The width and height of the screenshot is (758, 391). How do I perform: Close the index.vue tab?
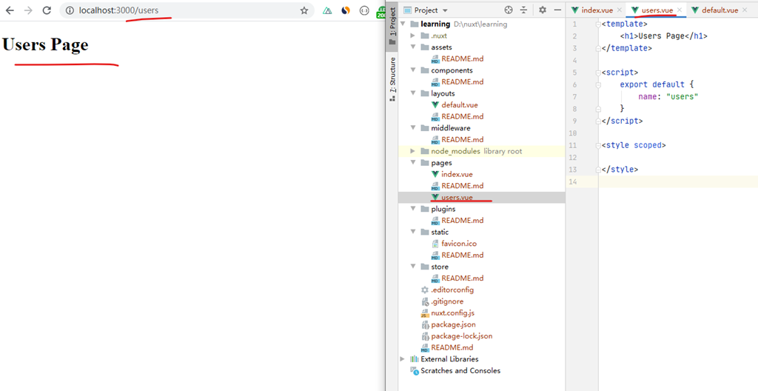coord(620,10)
